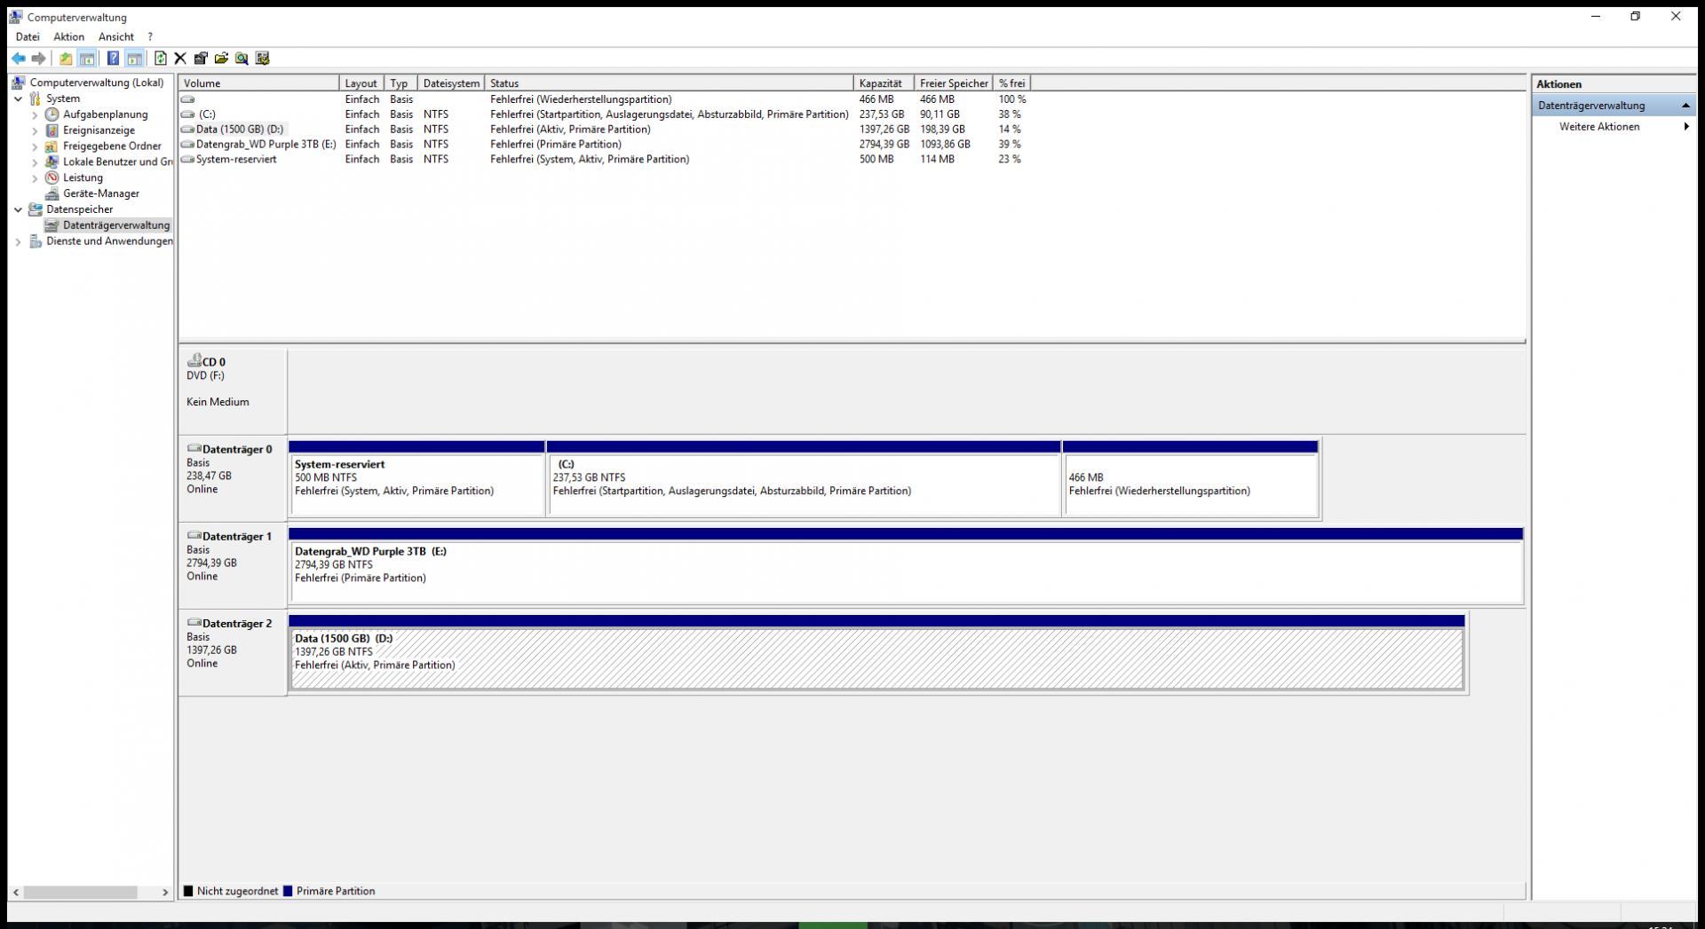Image resolution: width=1705 pixels, height=929 pixels.
Task: Click the left pane horizontal scrollbar thumb
Action: pos(81,892)
